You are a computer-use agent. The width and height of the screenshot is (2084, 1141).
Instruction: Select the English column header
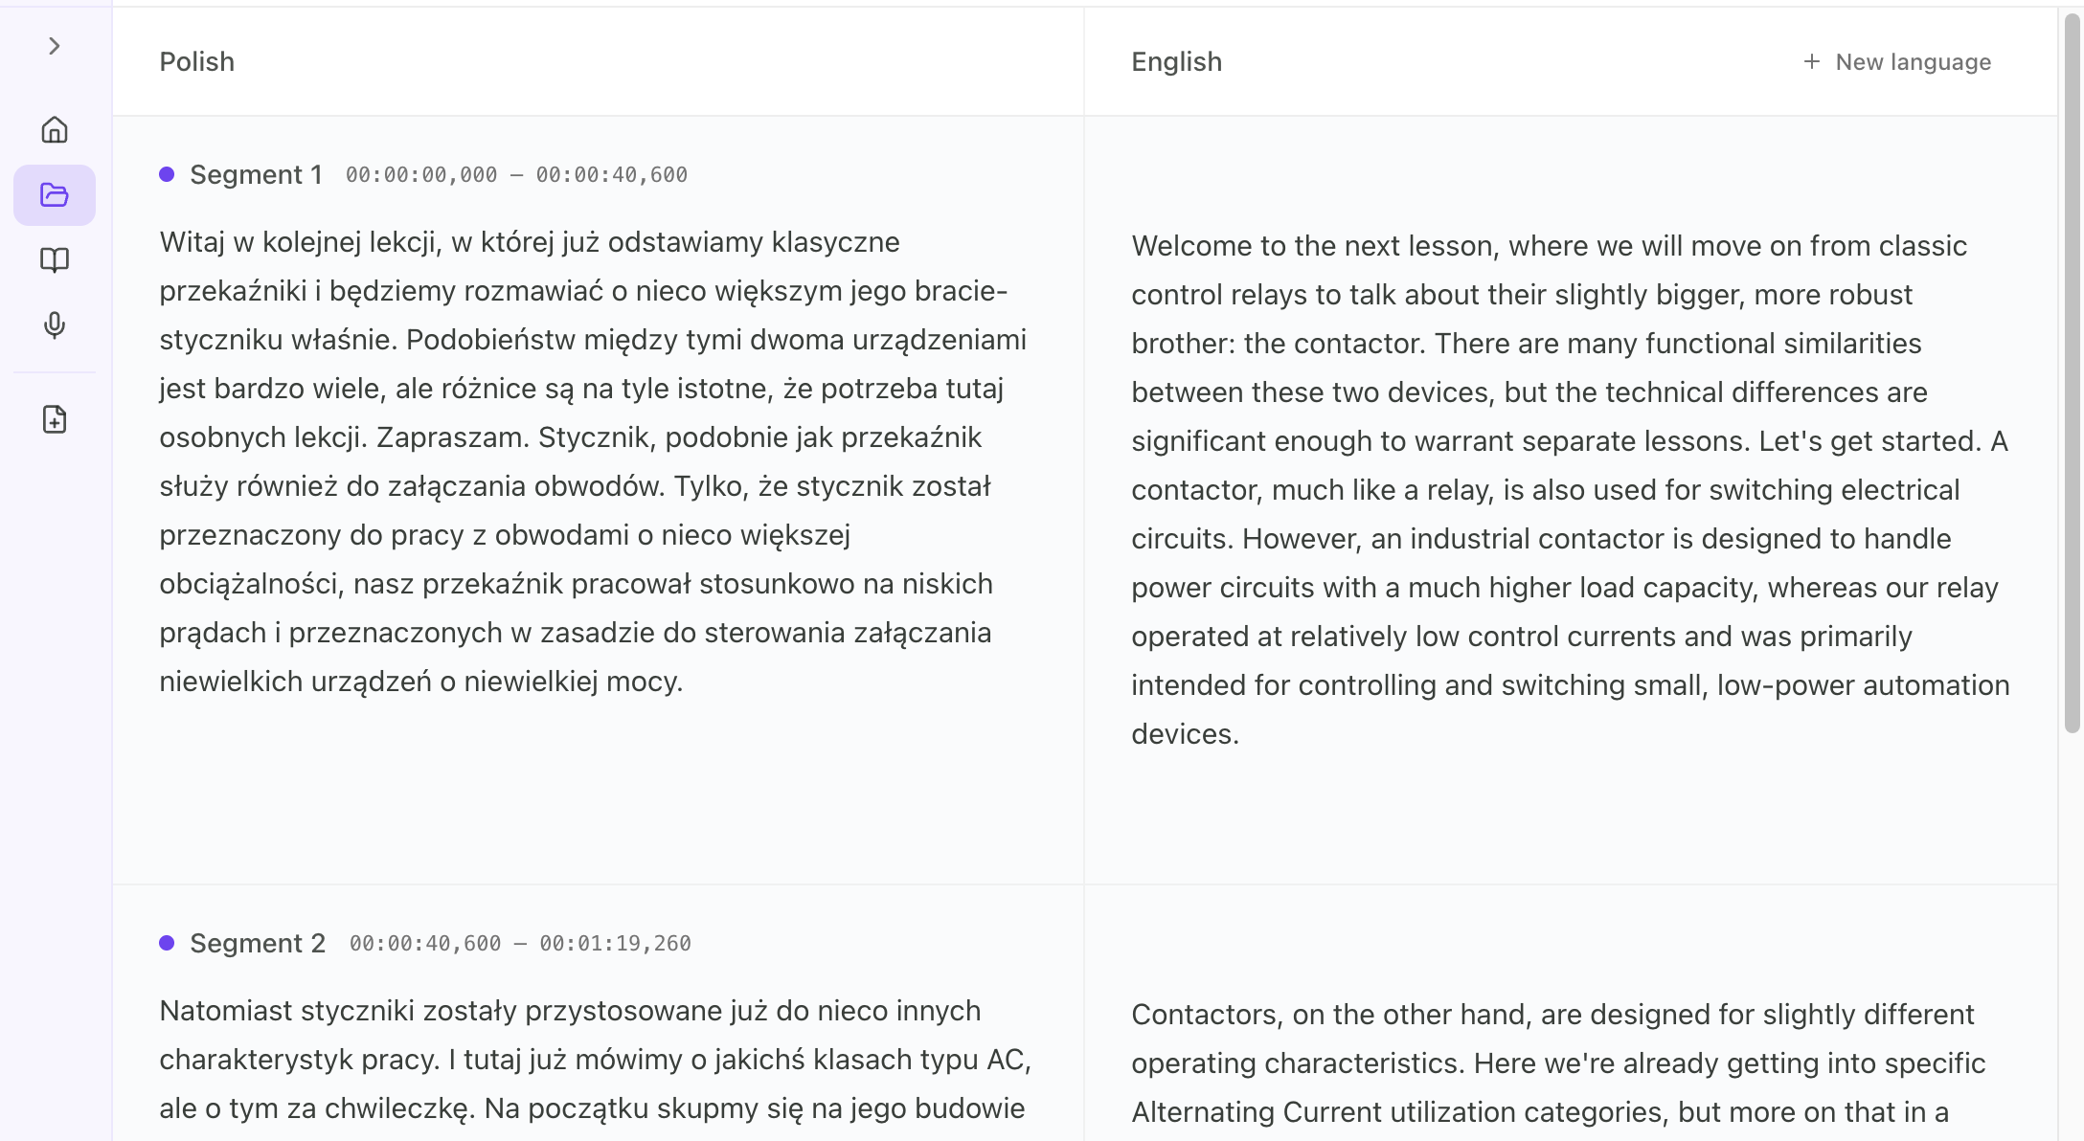click(1176, 61)
